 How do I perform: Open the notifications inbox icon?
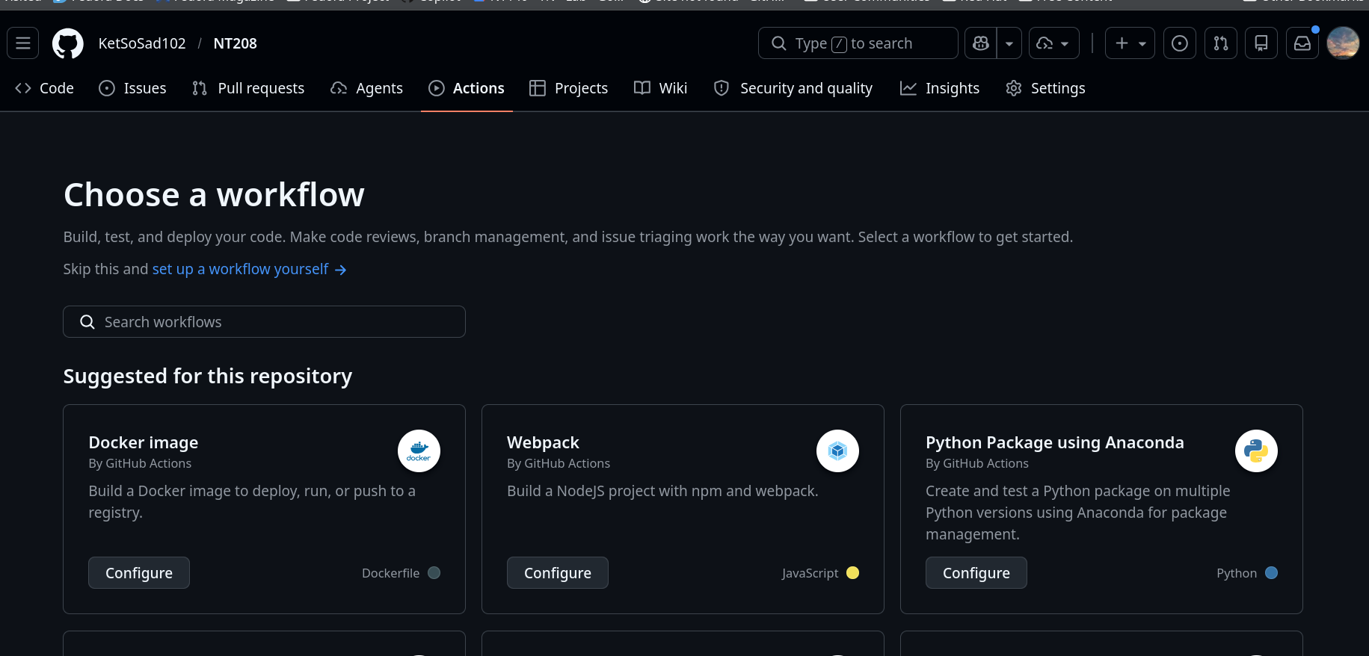[1302, 43]
